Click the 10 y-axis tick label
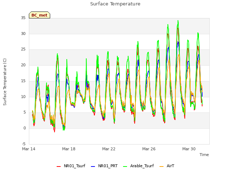 (x=23, y=97)
